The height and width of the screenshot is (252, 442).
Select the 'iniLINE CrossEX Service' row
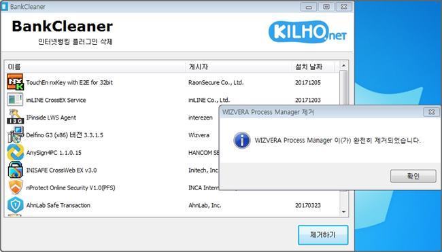click(x=172, y=100)
